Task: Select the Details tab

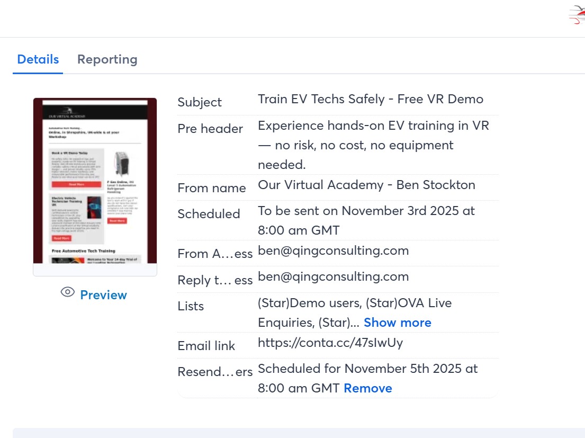Action: tap(38, 59)
